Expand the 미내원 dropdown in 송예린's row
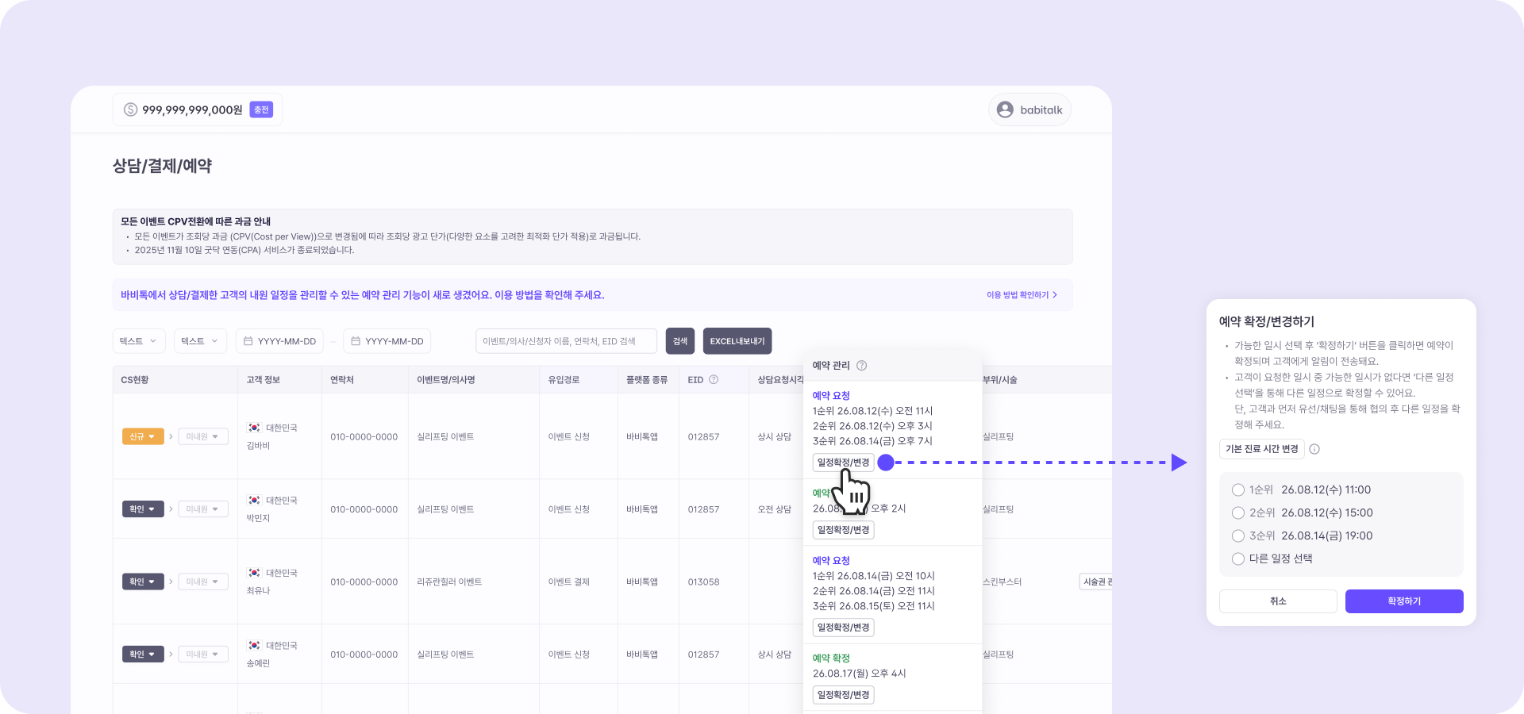 pyautogui.click(x=203, y=654)
